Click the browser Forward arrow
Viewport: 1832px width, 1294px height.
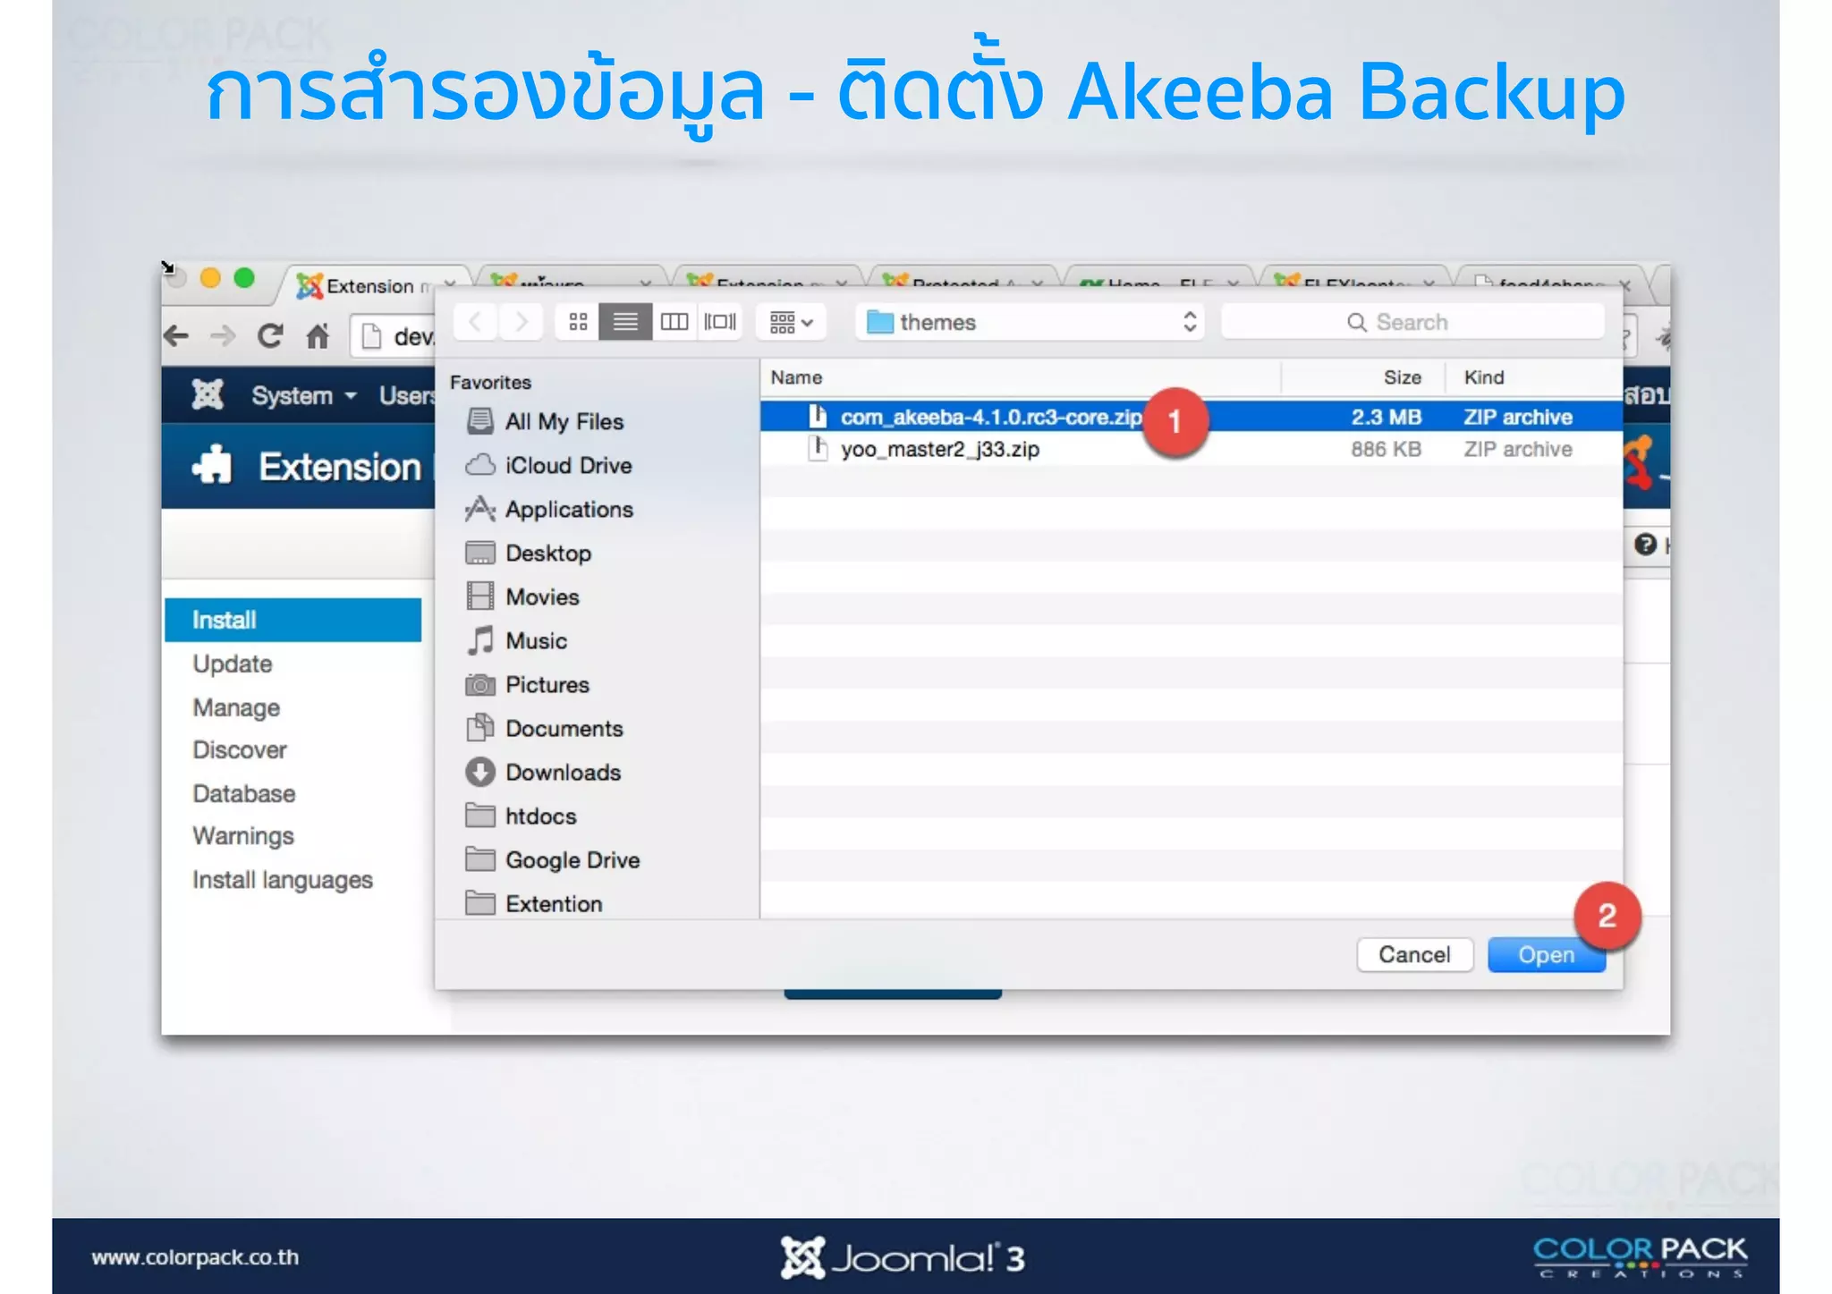(x=223, y=336)
